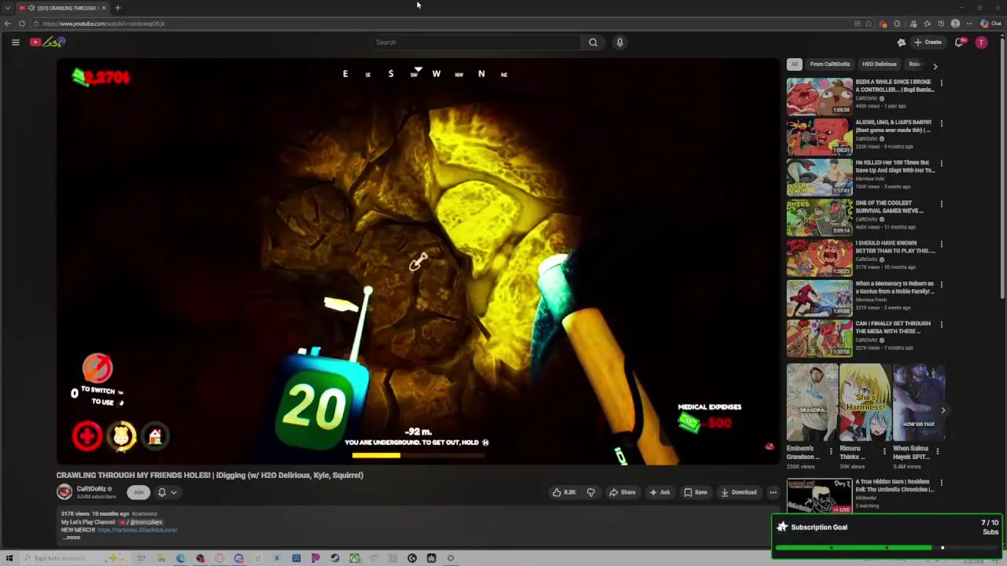
Task: Open browser history clock icon
Action: click(941, 24)
